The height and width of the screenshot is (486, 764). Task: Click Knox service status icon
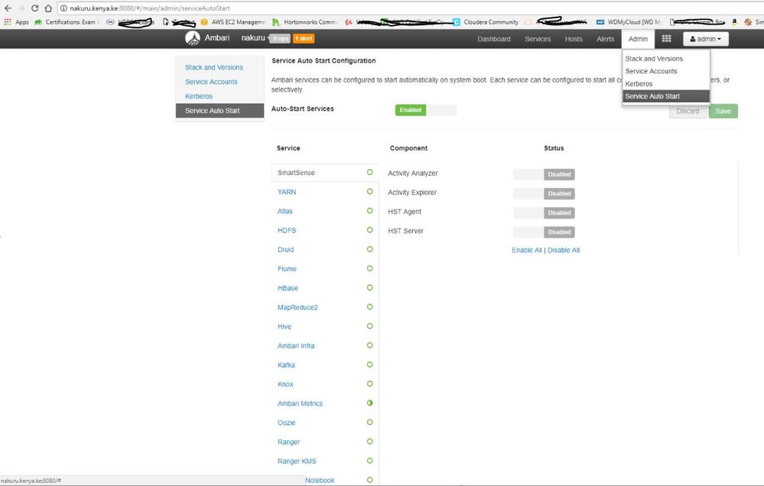[x=370, y=384]
